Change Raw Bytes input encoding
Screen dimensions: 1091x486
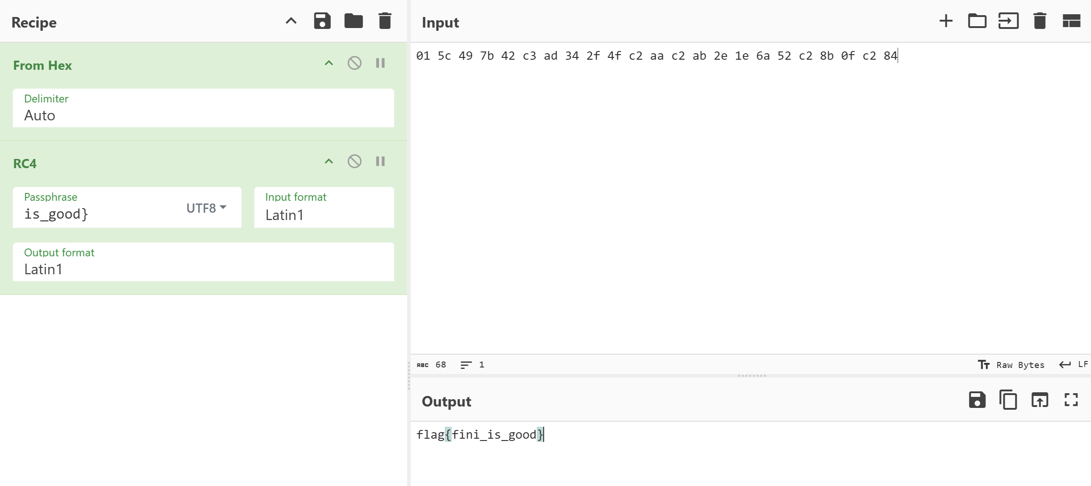[x=1011, y=365]
